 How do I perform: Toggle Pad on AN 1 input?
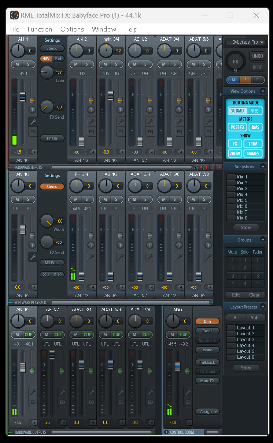[x=58, y=59]
